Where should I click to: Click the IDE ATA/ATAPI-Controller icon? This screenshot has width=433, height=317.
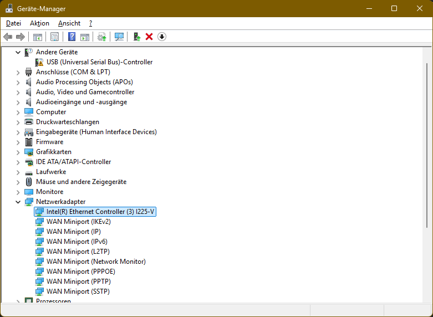click(x=29, y=162)
